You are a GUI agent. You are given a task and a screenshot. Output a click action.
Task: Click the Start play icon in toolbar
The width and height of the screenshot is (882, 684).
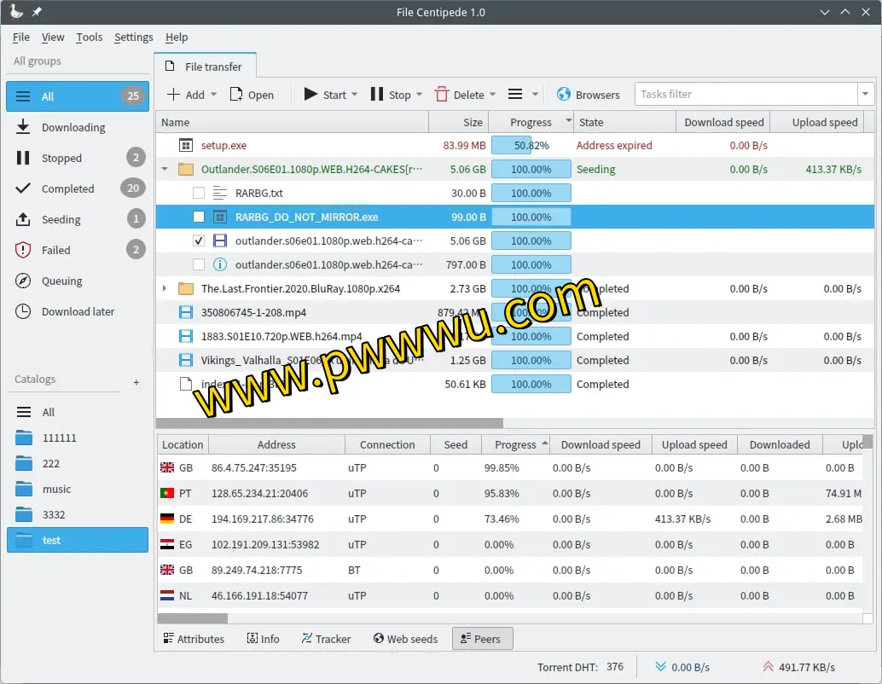310,95
